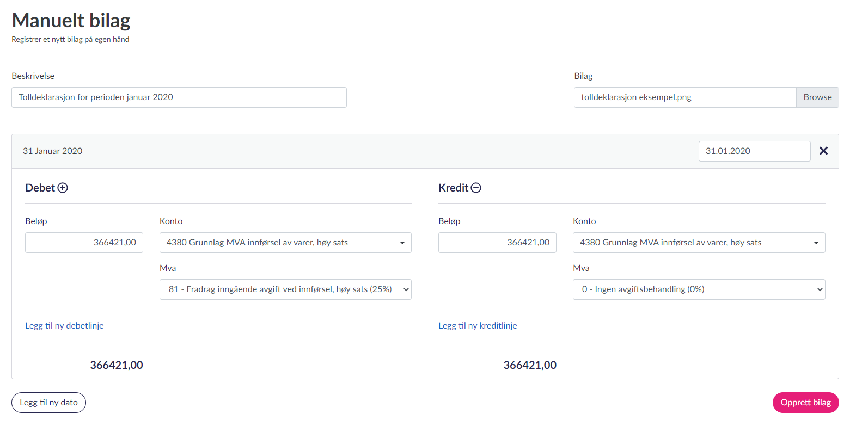Expand the Kredit Mva selector
This screenshot has height=426, width=856.
[699, 289]
